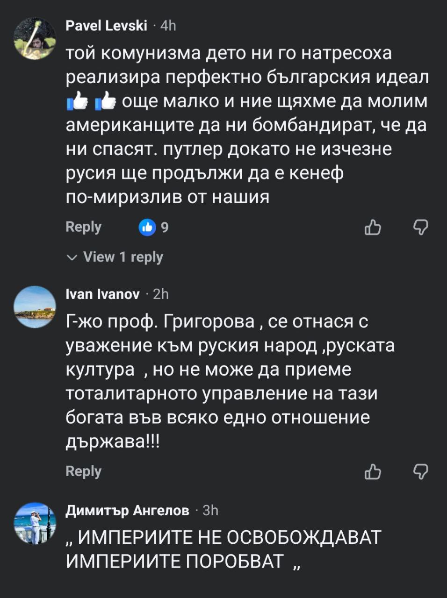Give thumbs up to Ivan Ivanov's comment
The image size is (447, 598).
click(373, 472)
